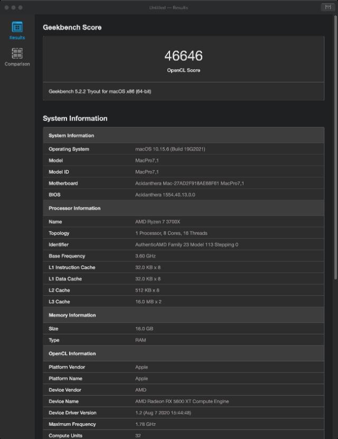Click the vertical scrollbar thumb
Screen dimensions: 338x439
click(335, 147)
